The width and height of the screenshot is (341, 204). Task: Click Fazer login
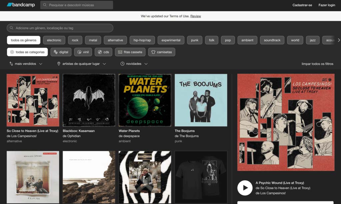(x=327, y=5)
